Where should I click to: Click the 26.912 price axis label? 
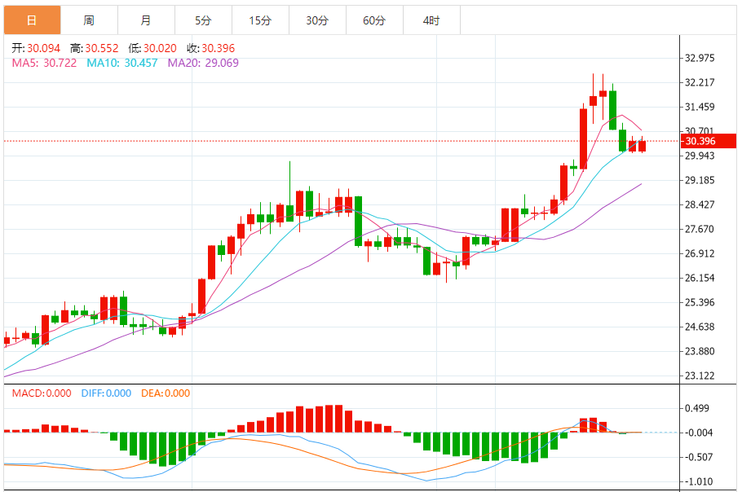coord(700,253)
